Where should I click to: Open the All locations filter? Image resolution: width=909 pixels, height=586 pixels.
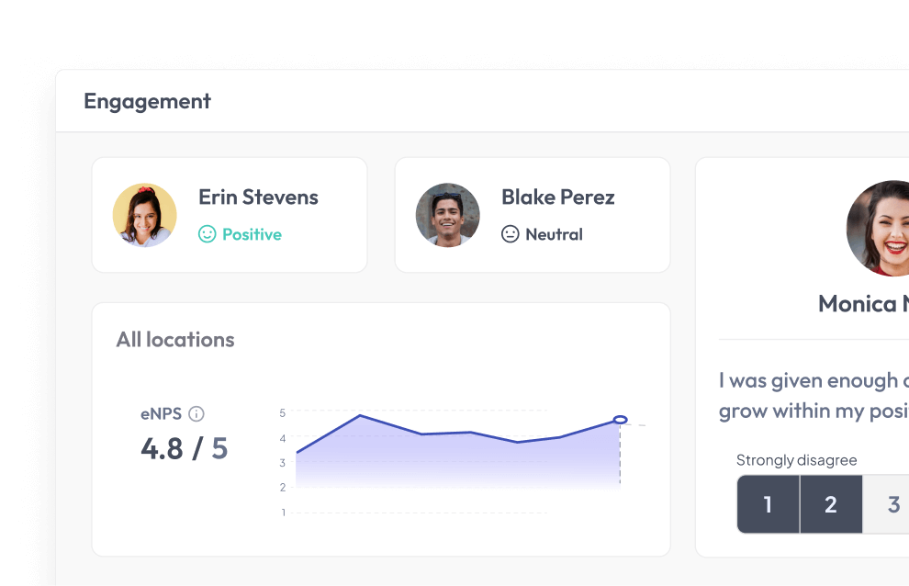click(175, 340)
